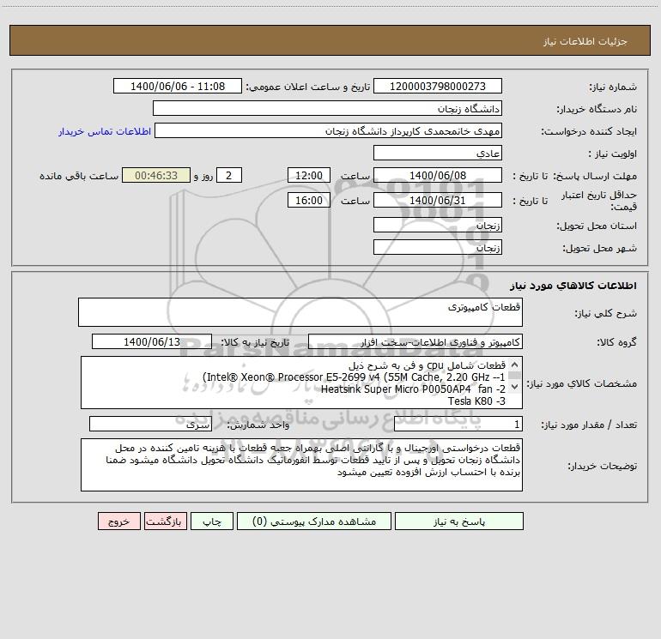Click label مشخصات کالای مورد نیاز
This screenshot has height=639, width=661.
[x=581, y=383]
